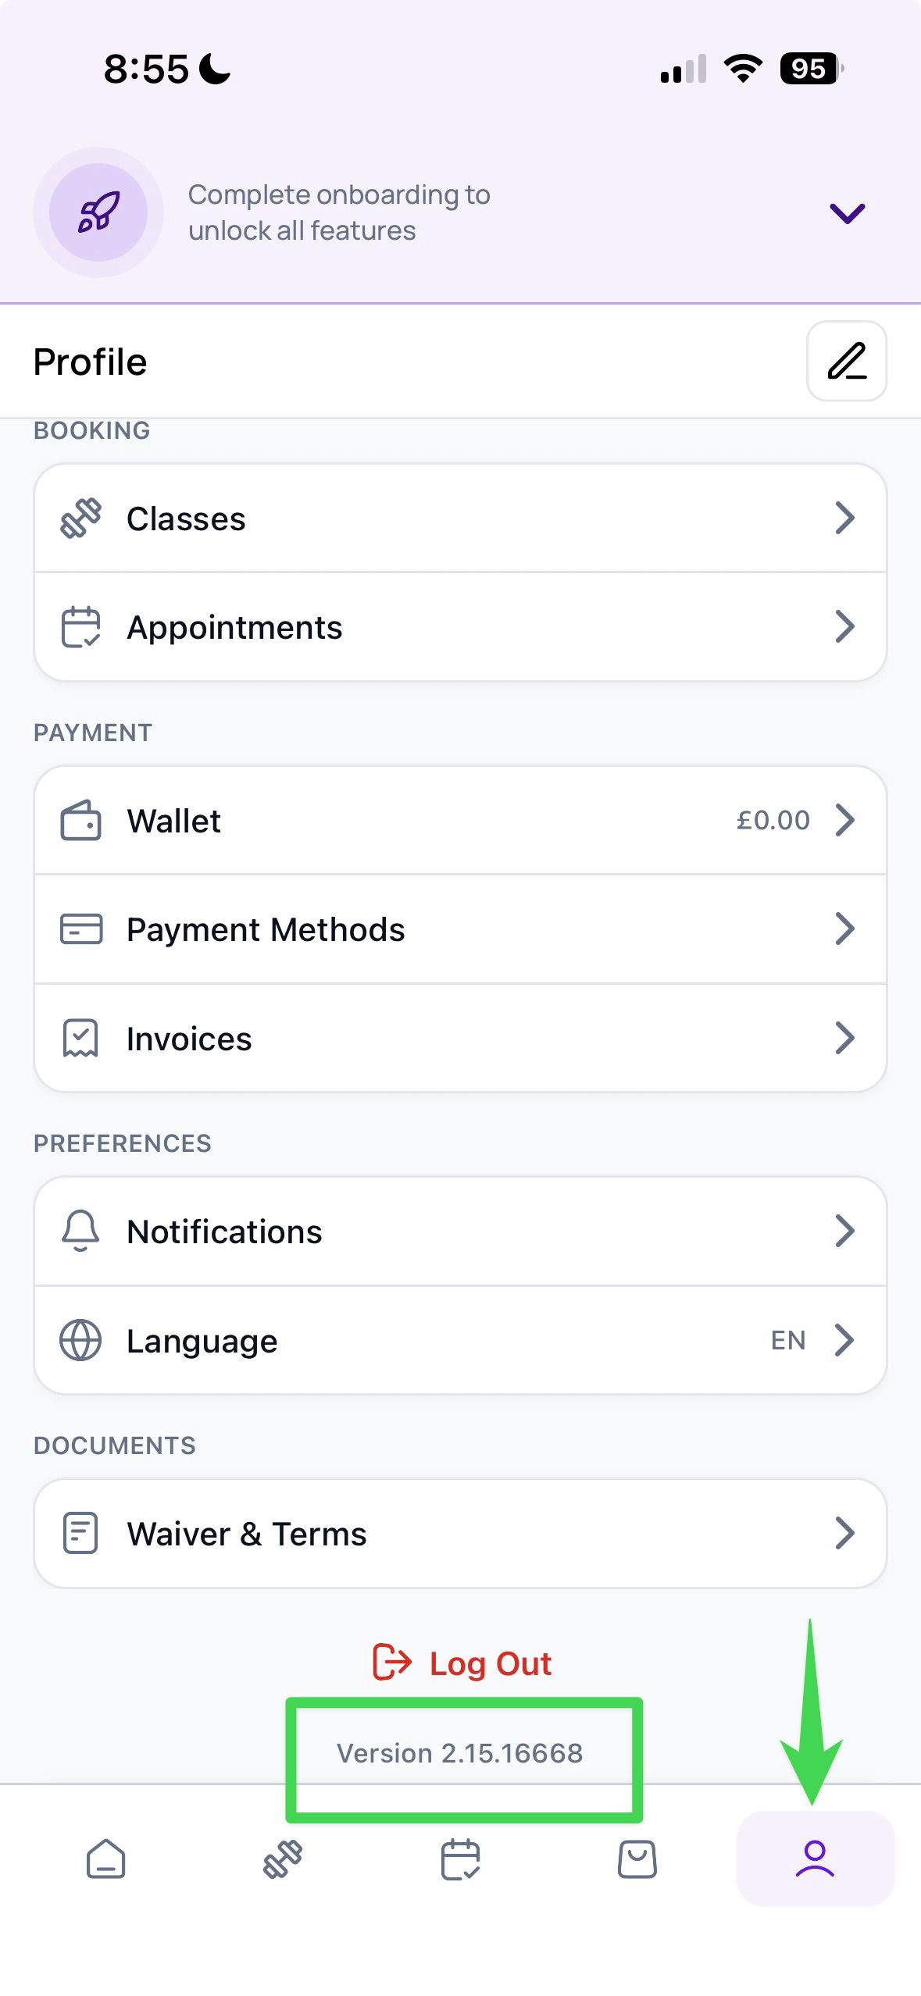Viewport: 921px width, 1996px height.
Task: Open the calendar appointments tab in bottom bar
Action: (x=460, y=1859)
